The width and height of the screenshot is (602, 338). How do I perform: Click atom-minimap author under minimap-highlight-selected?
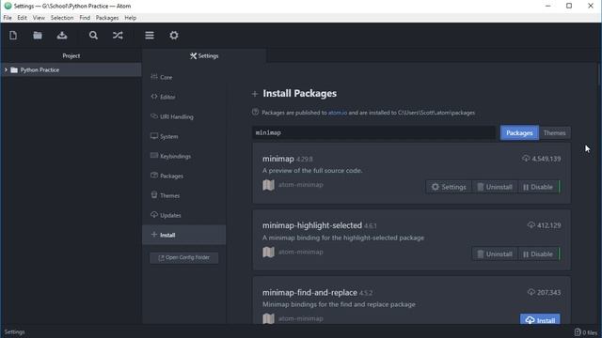tap(301, 252)
